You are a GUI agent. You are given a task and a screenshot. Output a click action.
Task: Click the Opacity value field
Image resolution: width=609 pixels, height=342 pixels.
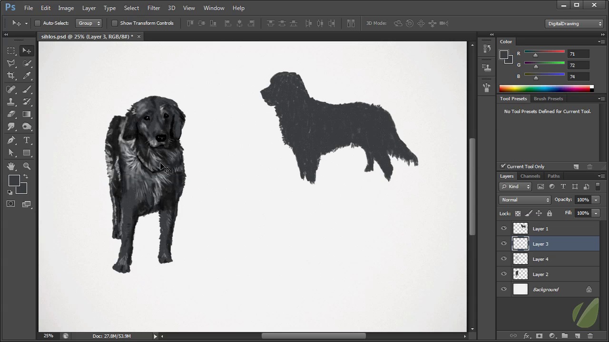(582, 200)
